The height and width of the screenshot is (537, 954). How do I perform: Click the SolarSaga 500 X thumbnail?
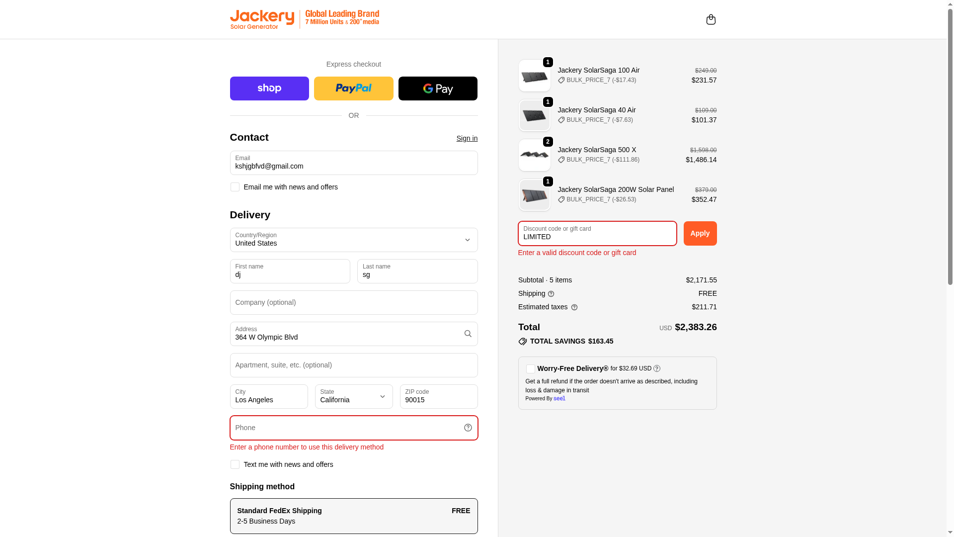(535, 155)
